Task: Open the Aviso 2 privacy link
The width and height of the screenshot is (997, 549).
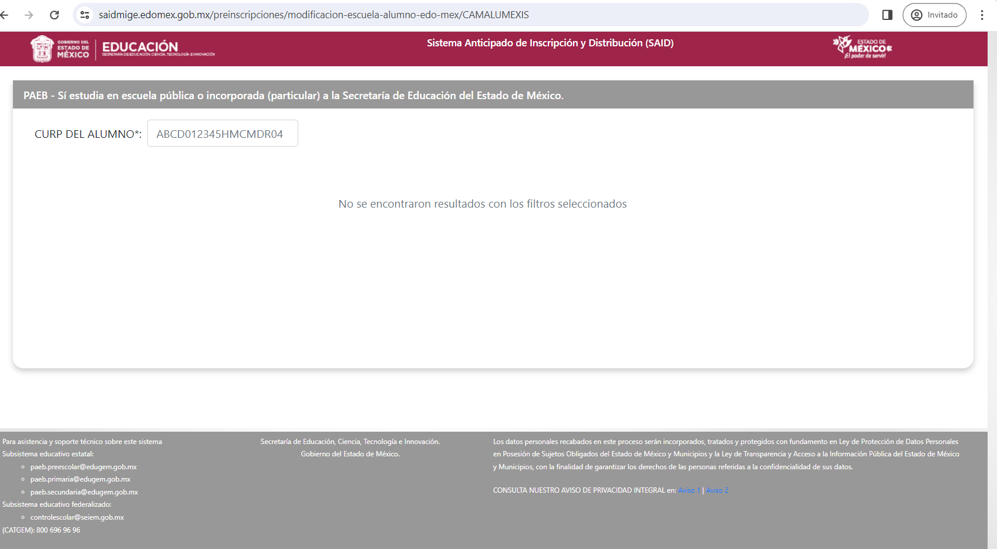Action: tap(717, 490)
